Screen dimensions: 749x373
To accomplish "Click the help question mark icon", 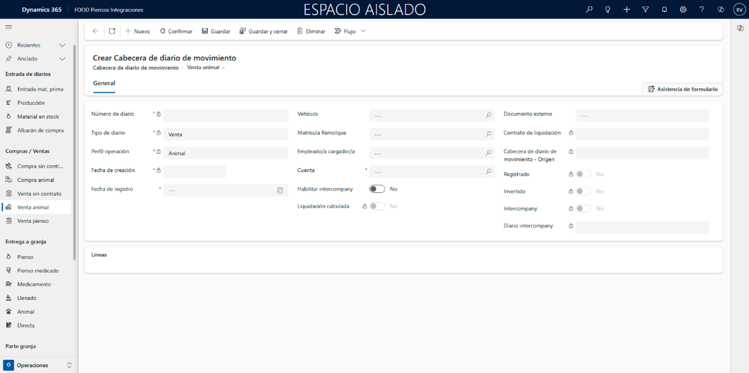I will tap(702, 9).
